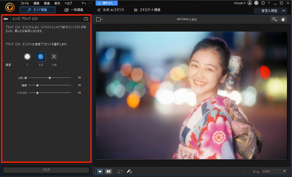Viewport: 292px width, 177px height.
Task: Switch to the 生成 AI スタジオ tab
Action: point(110,10)
